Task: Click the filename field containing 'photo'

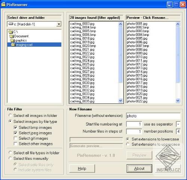Action: point(153,116)
